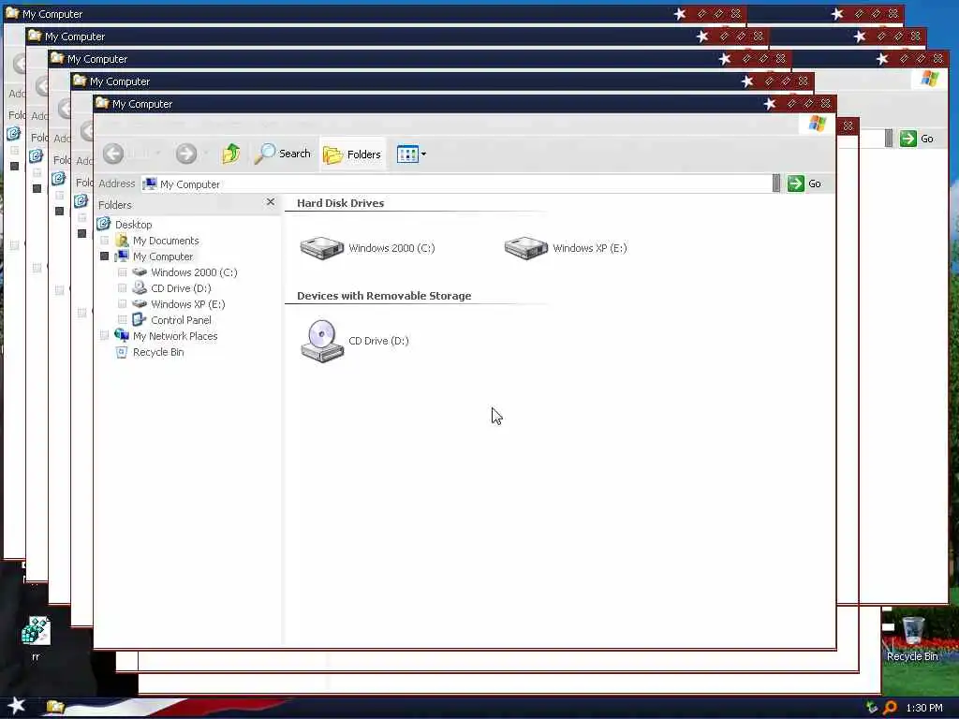Screen dimensions: 959x719
Task: Select the My Documents icon in the tree
Action: click(x=122, y=241)
